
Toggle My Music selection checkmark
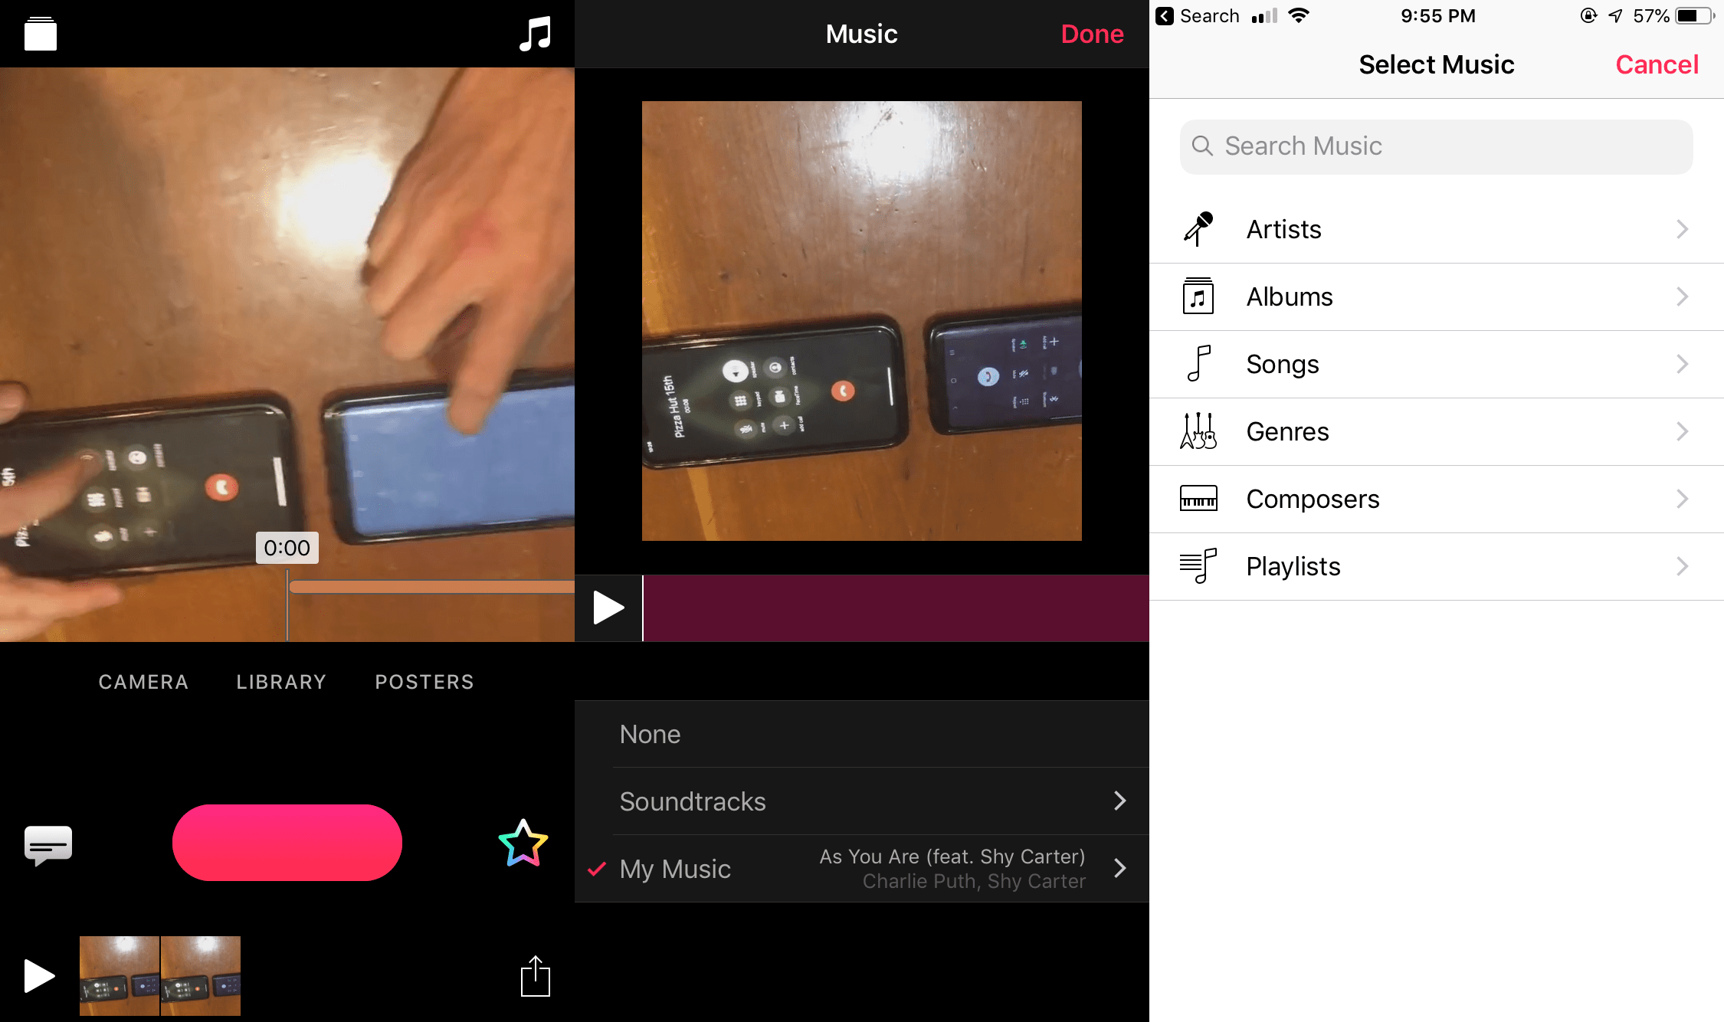(598, 869)
